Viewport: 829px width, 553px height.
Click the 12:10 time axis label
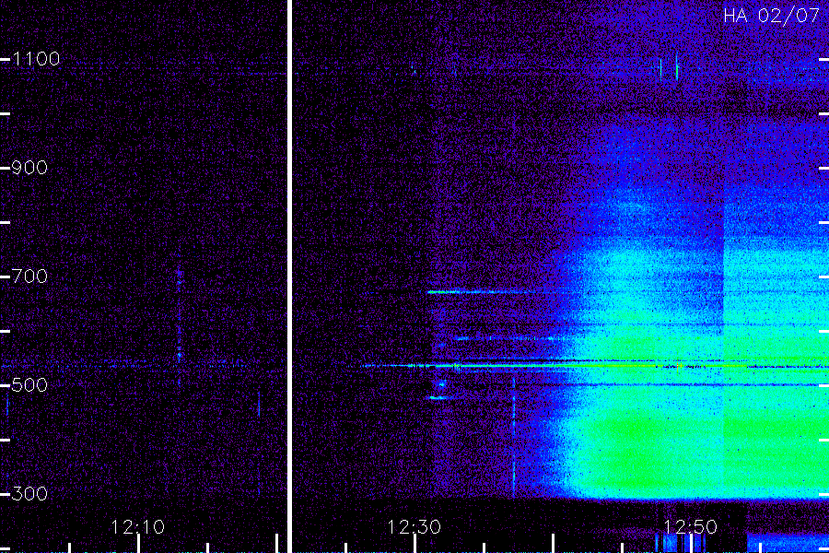[x=138, y=527]
